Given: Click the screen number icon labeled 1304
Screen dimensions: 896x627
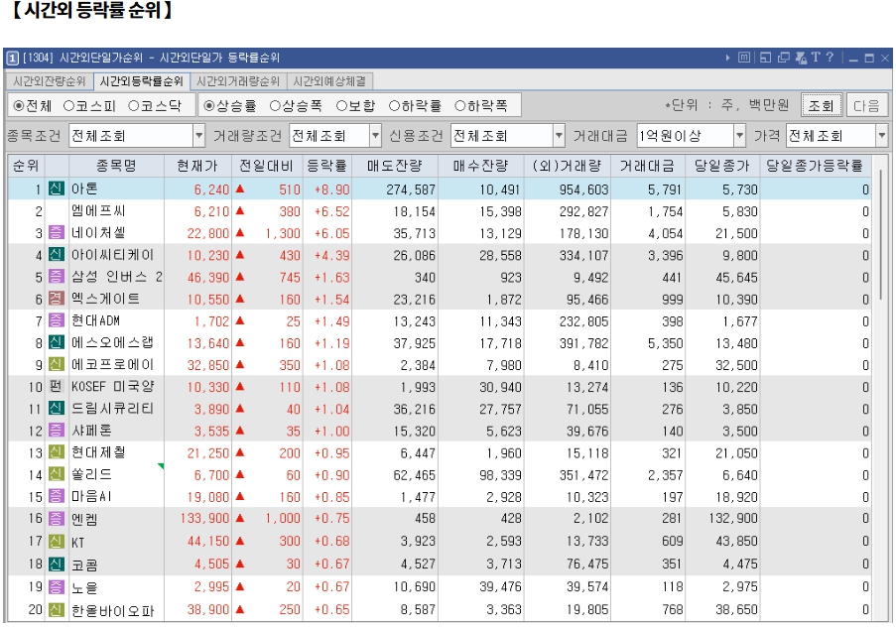Looking at the screenshot, I should (14, 58).
